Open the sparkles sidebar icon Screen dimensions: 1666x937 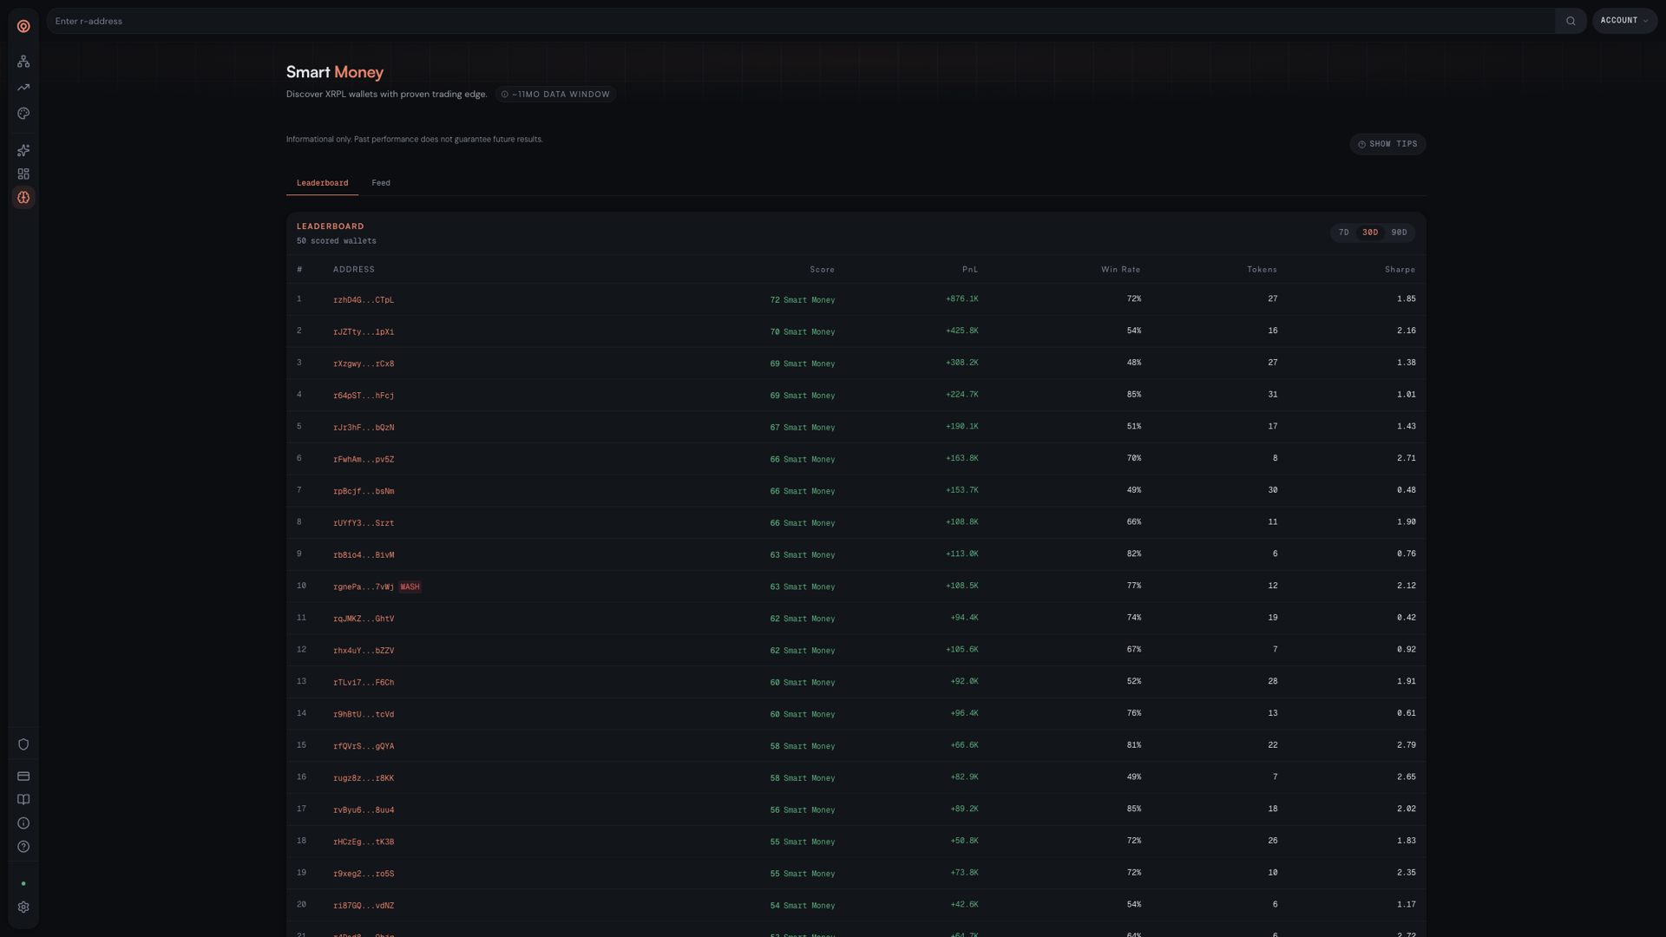(x=23, y=151)
